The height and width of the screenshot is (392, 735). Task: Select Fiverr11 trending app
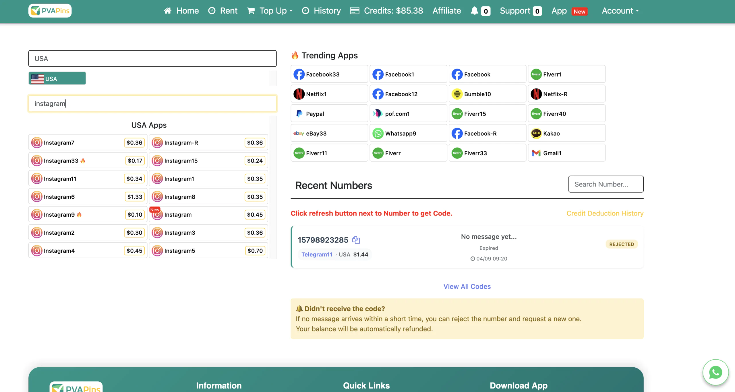click(x=329, y=153)
